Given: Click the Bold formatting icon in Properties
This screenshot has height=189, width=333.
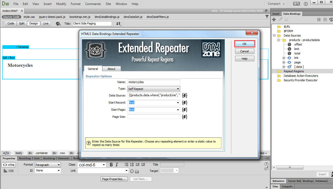Looking at the screenshot, I should 111,165.
